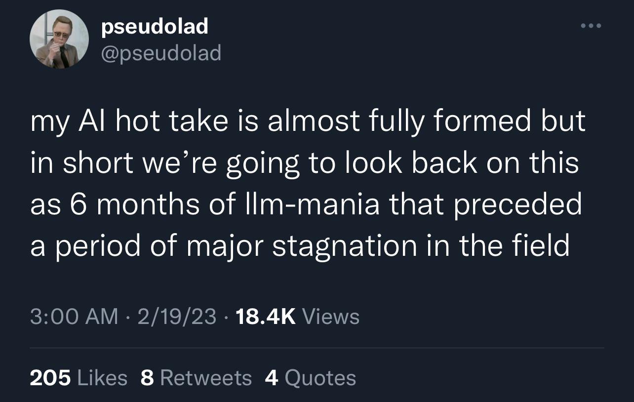Viewport: 634px width, 402px height.
Task: View the 205 Likes list
Action: (x=79, y=378)
